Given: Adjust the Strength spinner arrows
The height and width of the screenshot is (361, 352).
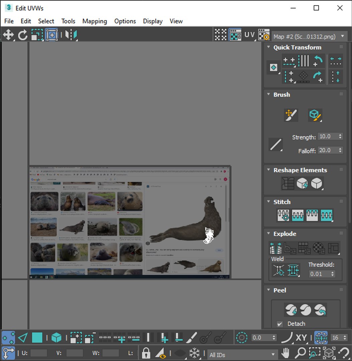Looking at the screenshot, I should 340,136.
